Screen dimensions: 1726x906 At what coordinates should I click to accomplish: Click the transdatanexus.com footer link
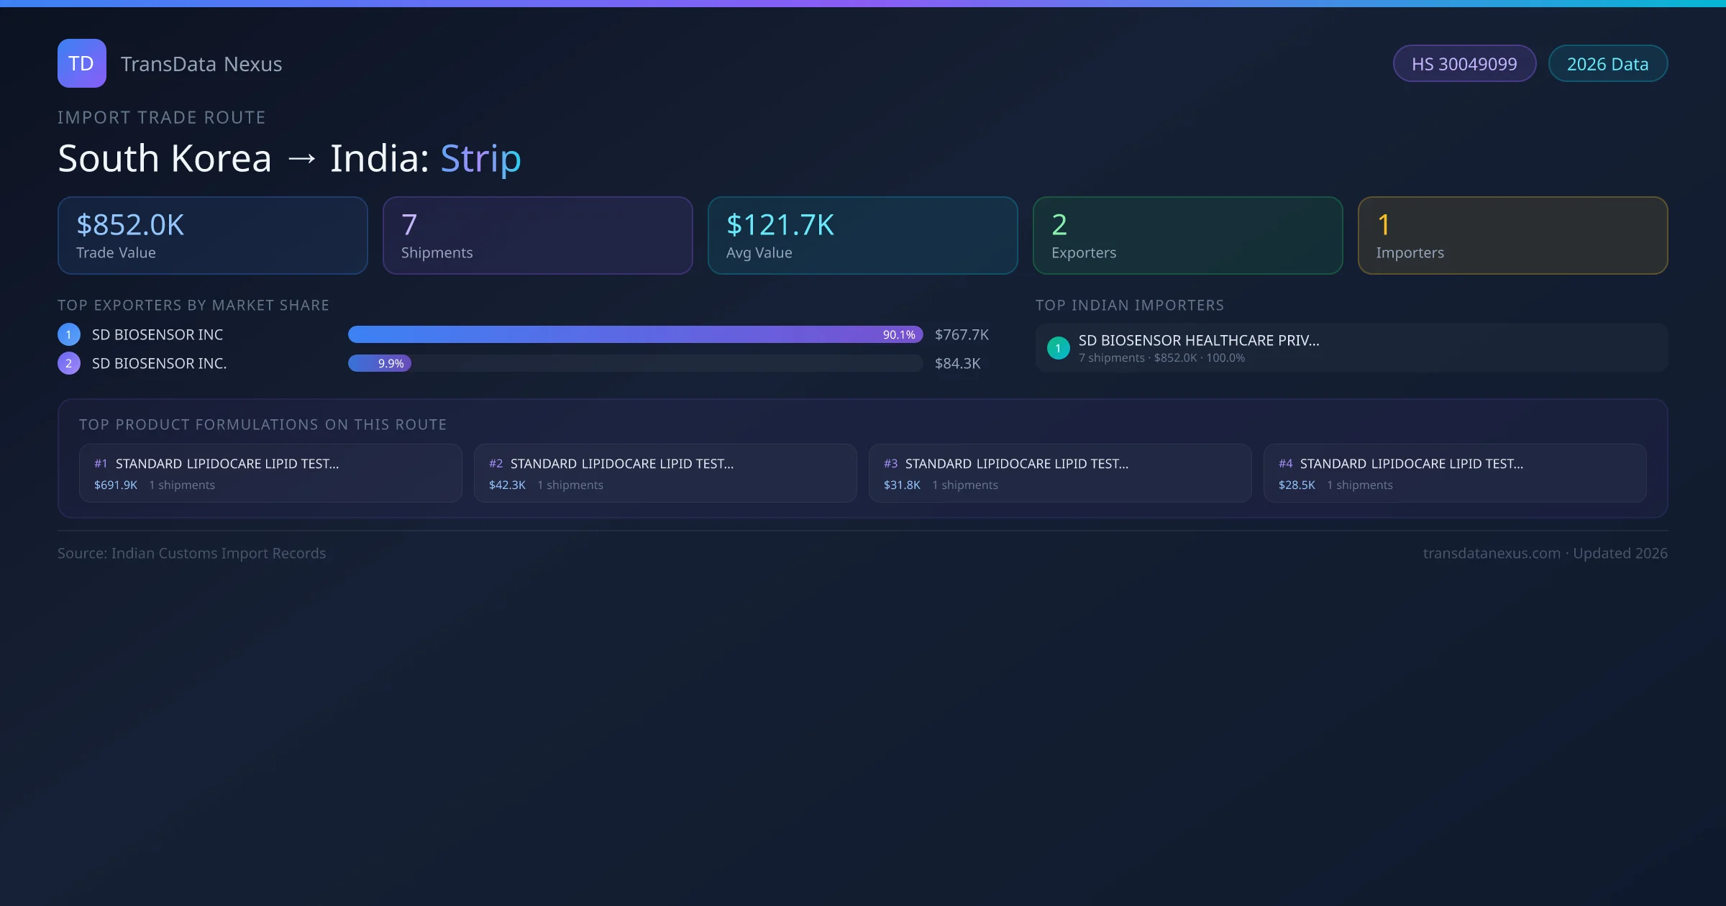tap(1492, 553)
